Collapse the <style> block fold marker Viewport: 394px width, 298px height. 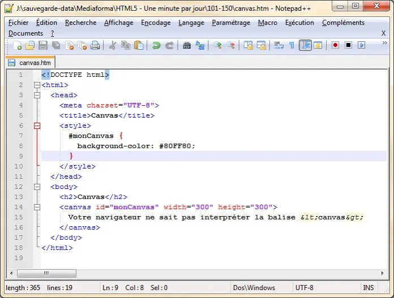37,126
